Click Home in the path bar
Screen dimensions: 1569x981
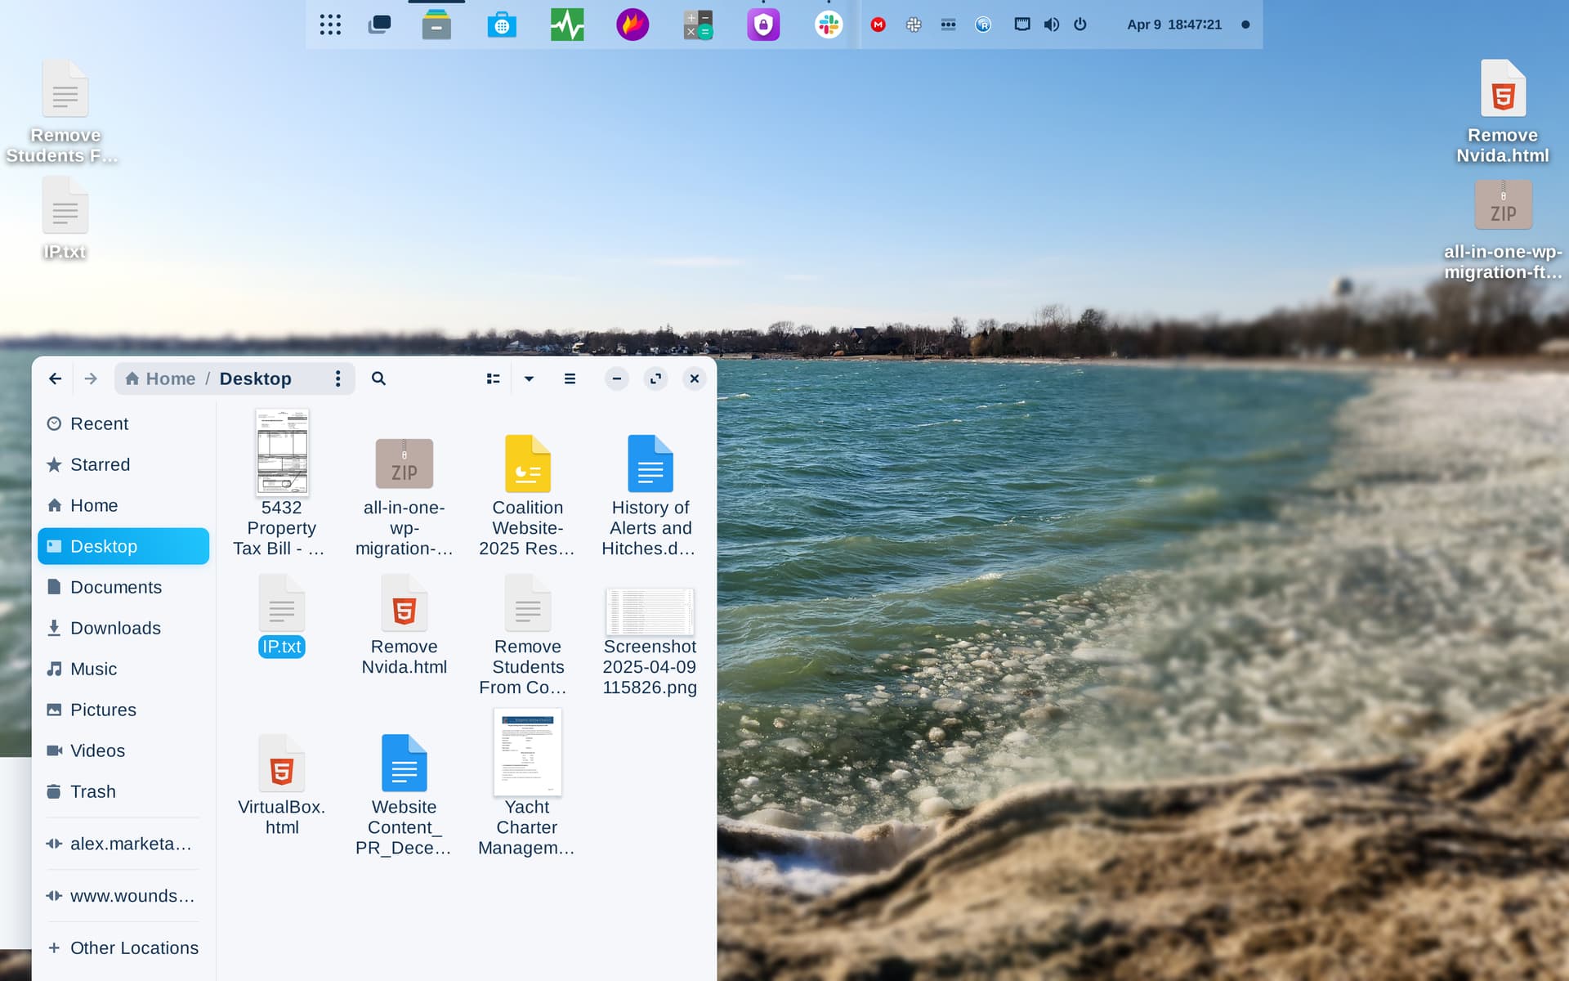pos(160,379)
